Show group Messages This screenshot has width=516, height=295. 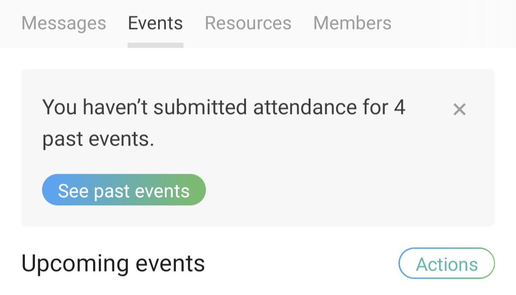coord(64,23)
